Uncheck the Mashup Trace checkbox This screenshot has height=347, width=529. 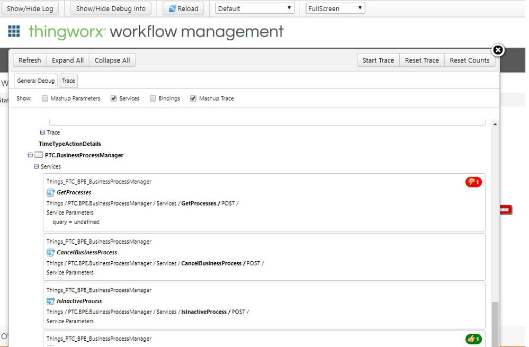point(193,98)
